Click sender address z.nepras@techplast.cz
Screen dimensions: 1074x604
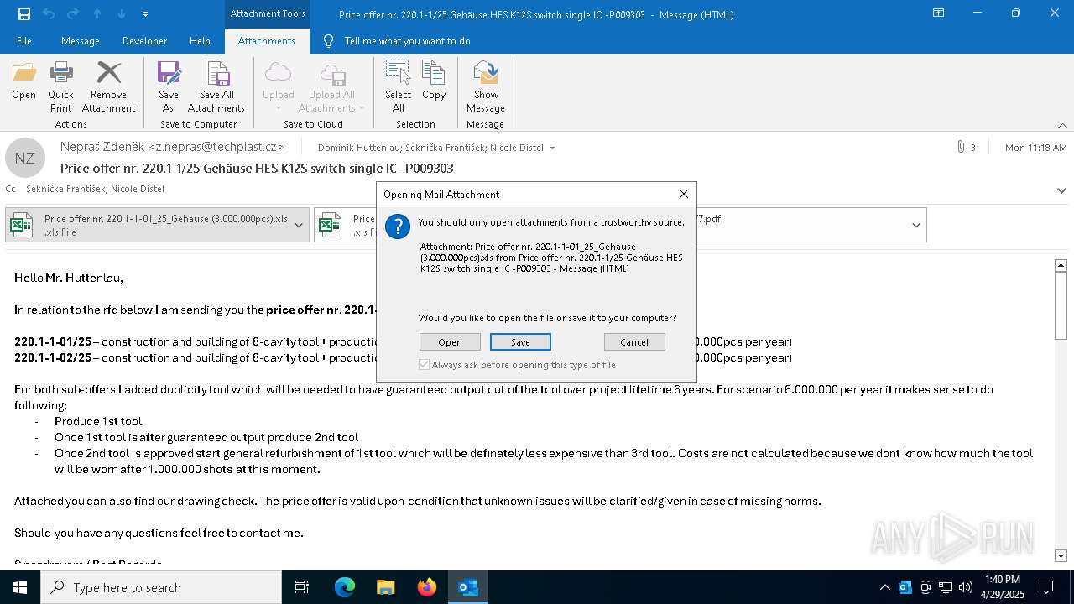216,147
